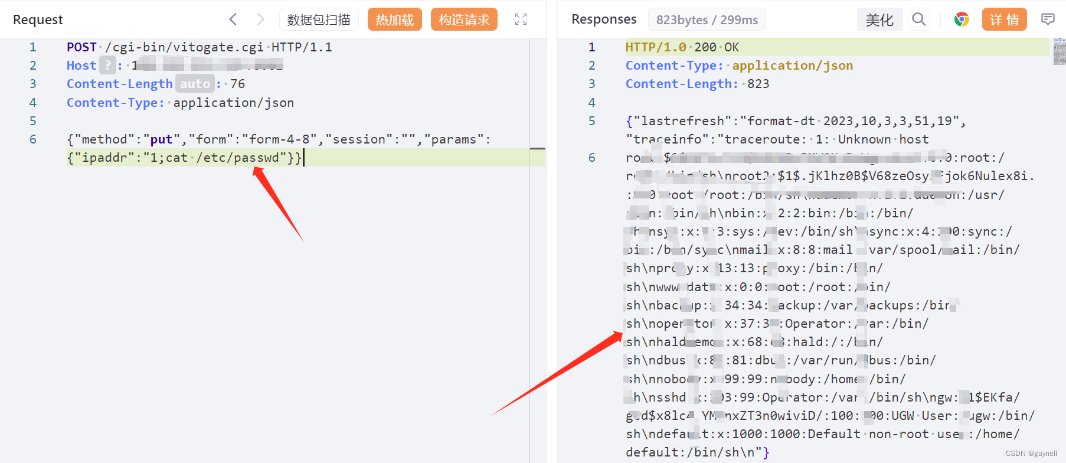Click the 823bytes / 299ms status label
The height and width of the screenshot is (463, 1066).
(707, 19)
